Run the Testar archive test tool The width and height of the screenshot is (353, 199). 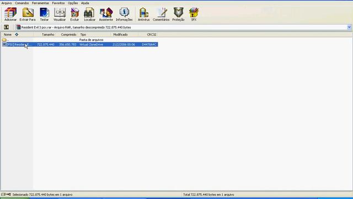[44, 14]
